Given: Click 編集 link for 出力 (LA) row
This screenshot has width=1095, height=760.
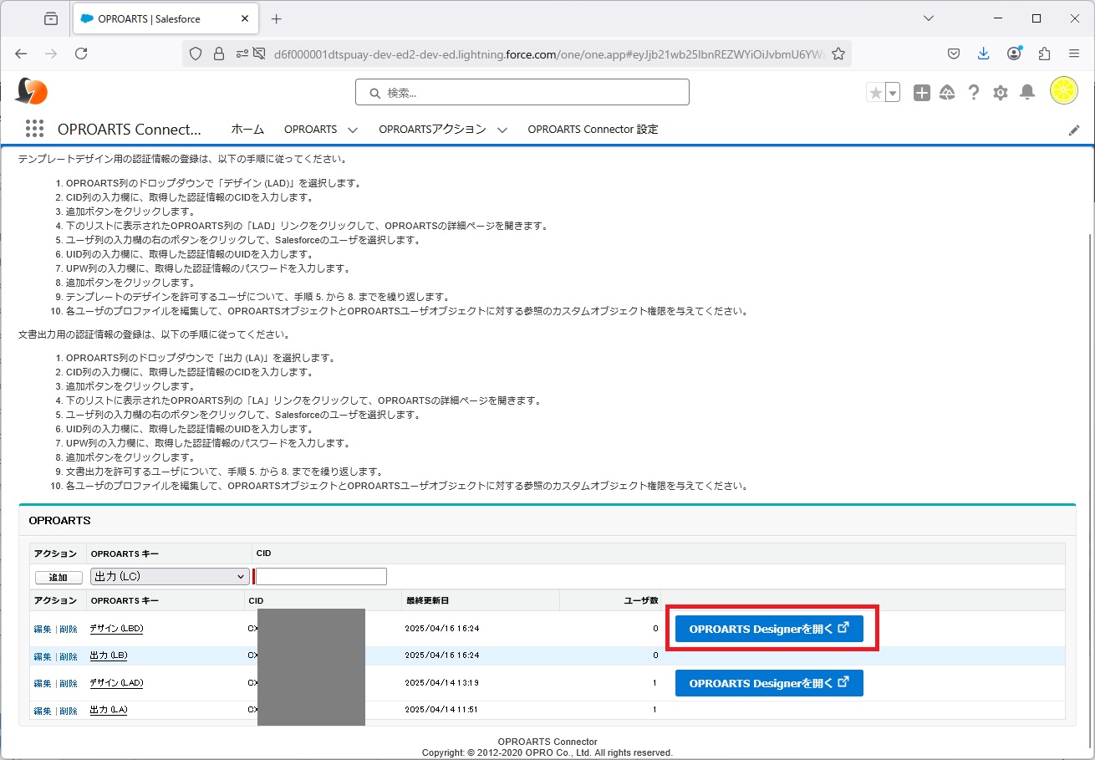Looking at the screenshot, I should pos(42,711).
